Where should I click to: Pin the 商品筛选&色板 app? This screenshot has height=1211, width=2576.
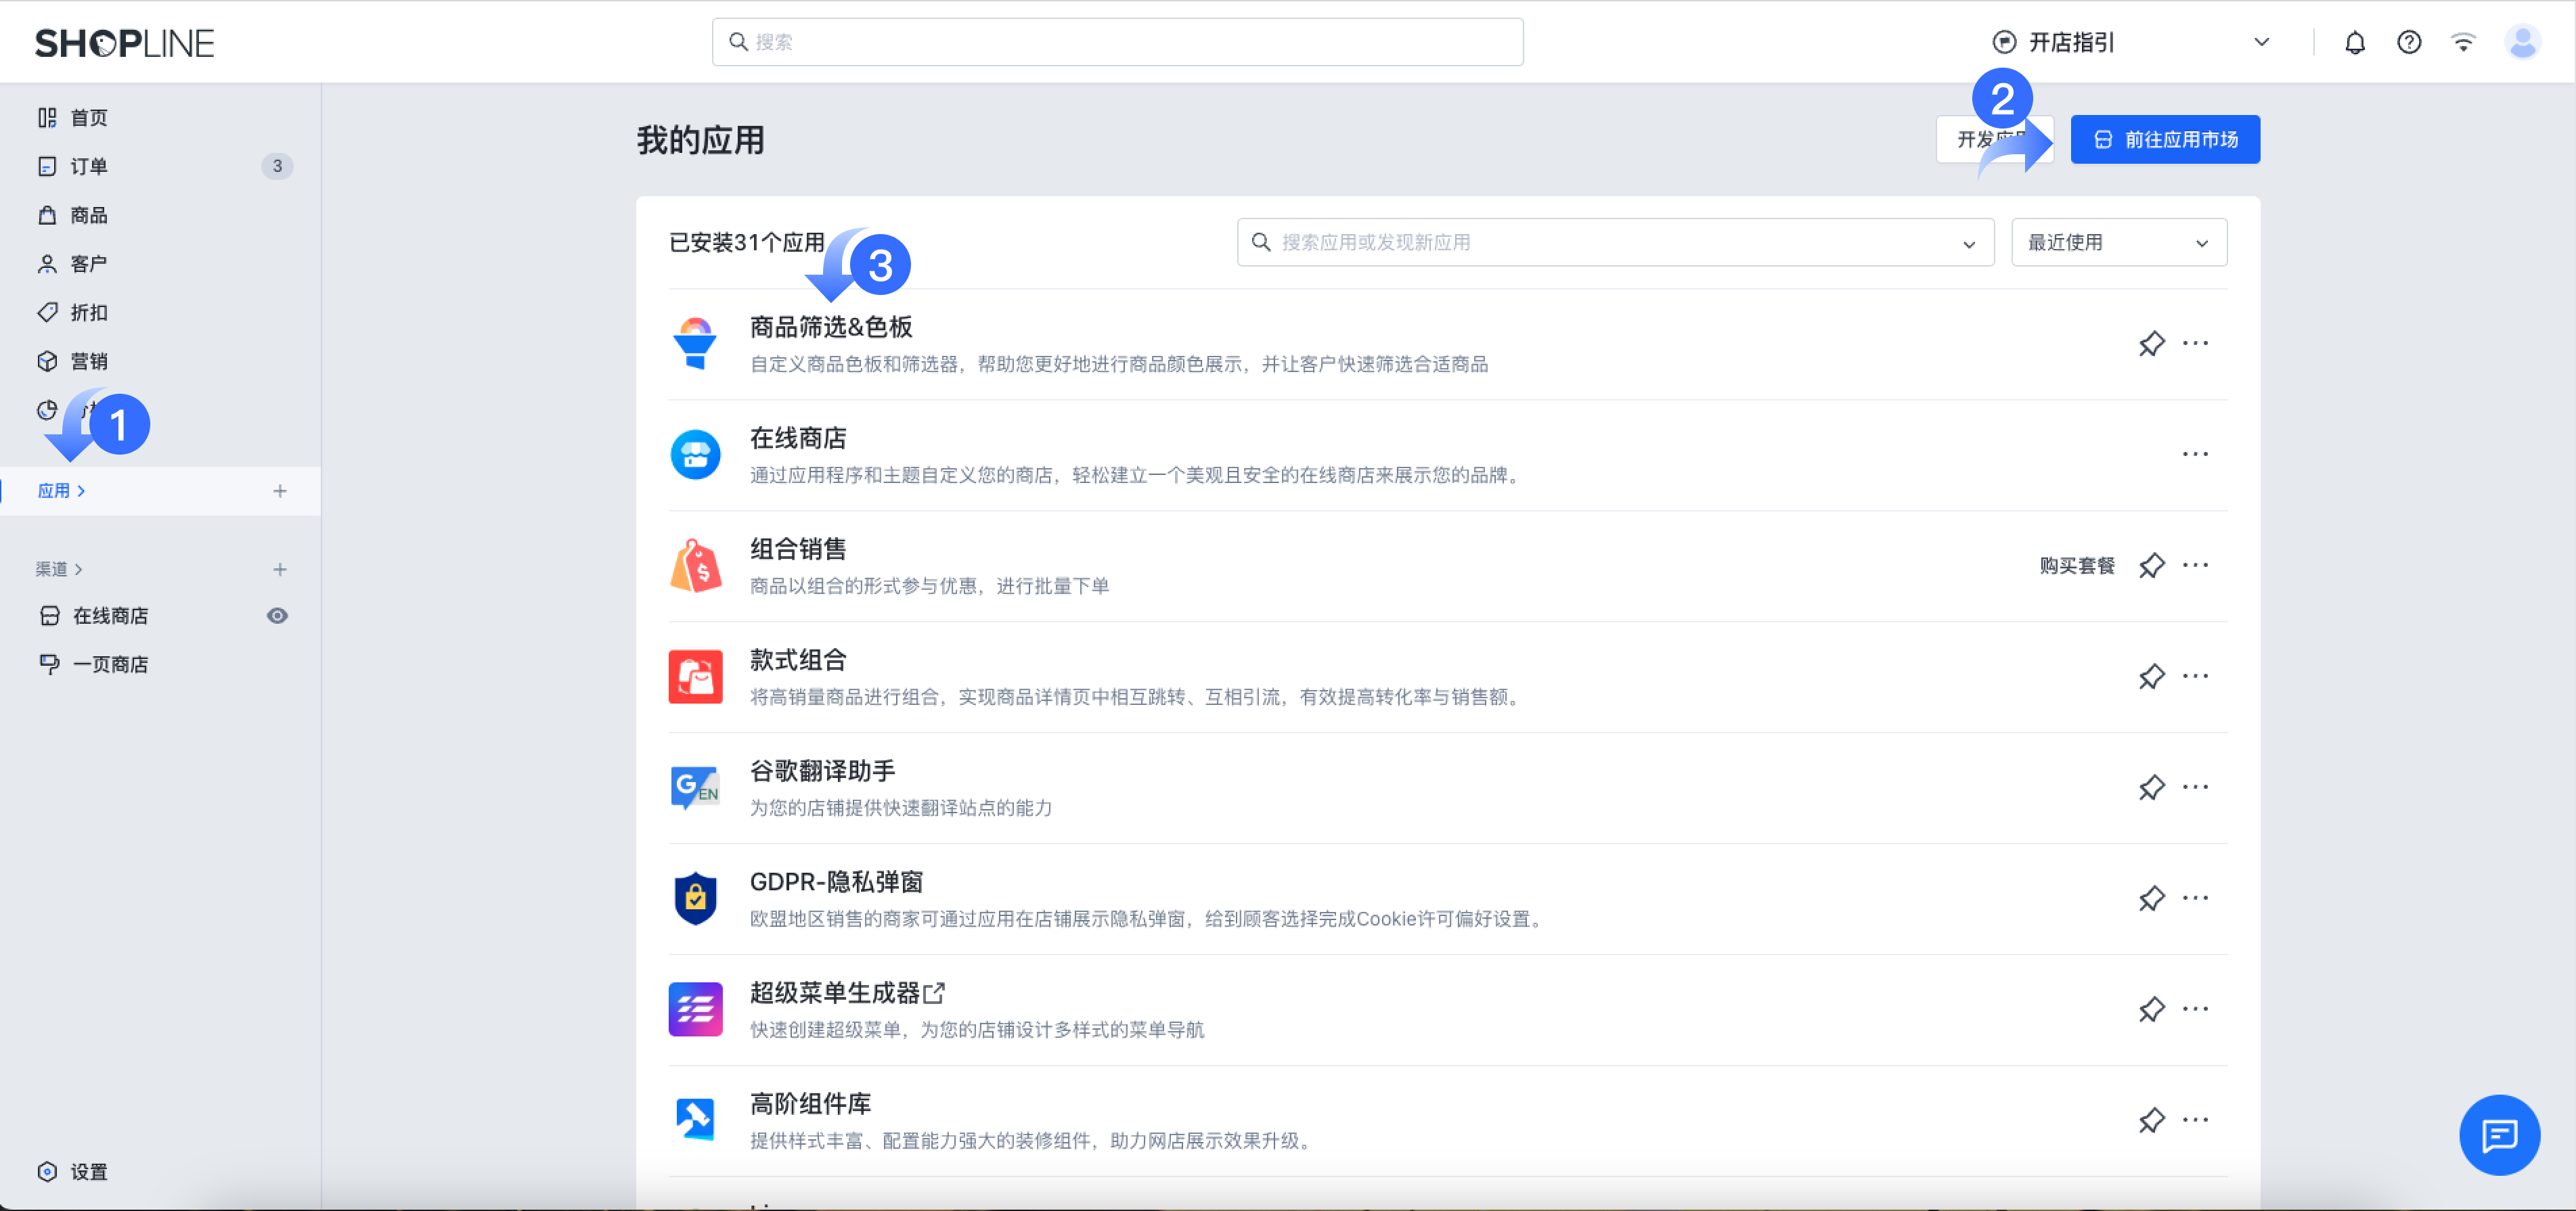pyautogui.click(x=2152, y=343)
